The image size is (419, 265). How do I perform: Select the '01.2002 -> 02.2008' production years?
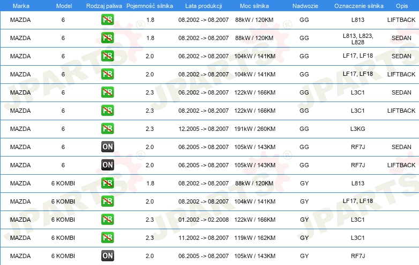pyautogui.click(x=204, y=220)
